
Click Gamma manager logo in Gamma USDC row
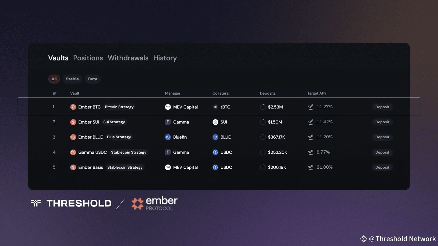[168, 152]
